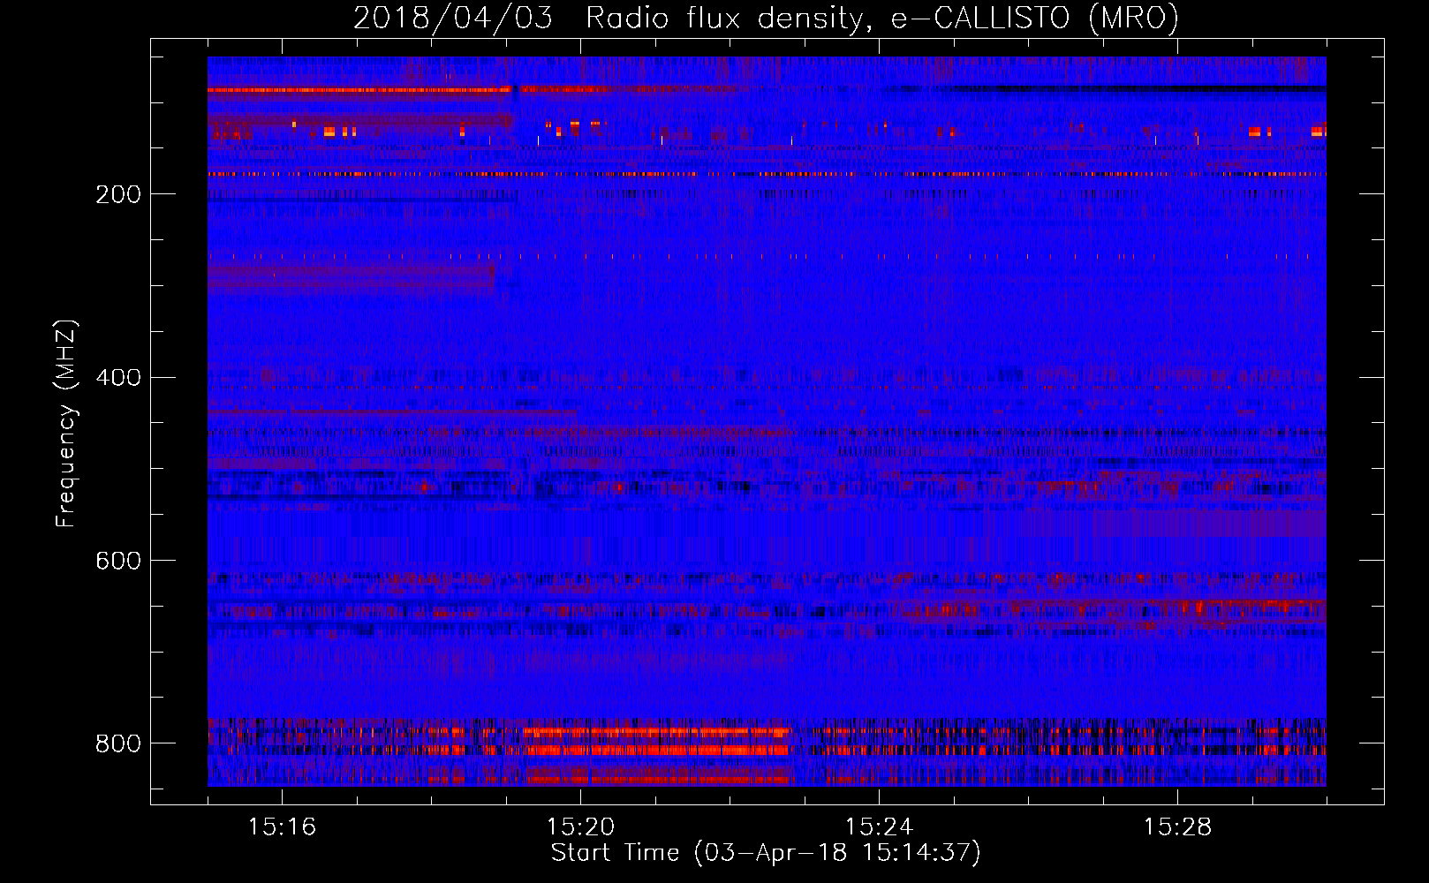This screenshot has width=1429, height=883.
Task: Click the '15:24' time axis label
Action: (x=879, y=827)
